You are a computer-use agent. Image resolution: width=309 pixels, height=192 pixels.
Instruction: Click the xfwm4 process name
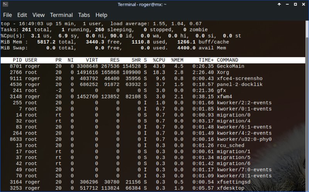[224, 97]
